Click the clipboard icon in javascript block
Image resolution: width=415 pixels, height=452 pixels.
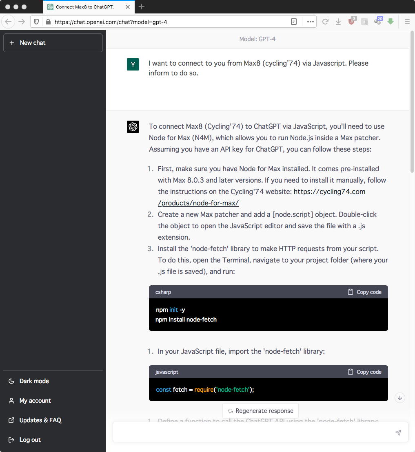351,372
